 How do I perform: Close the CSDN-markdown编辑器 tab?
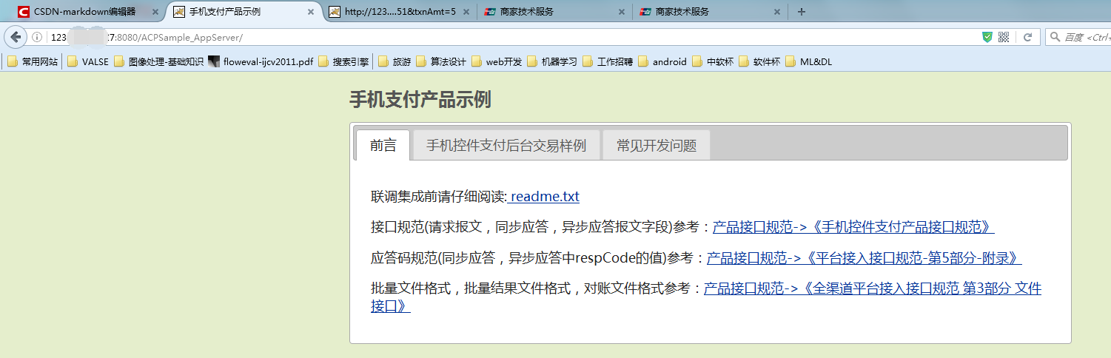pyautogui.click(x=155, y=12)
